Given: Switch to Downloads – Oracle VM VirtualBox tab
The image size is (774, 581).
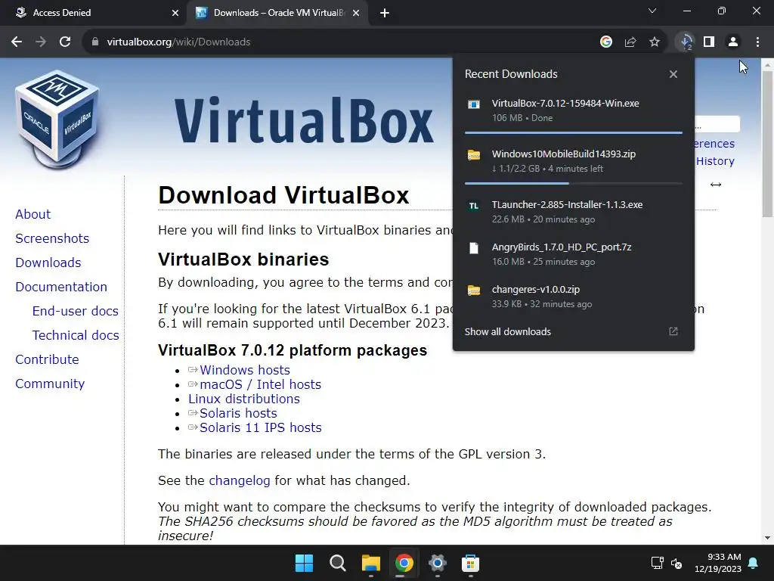Looking at the screenshot, I should coord(278,13).
